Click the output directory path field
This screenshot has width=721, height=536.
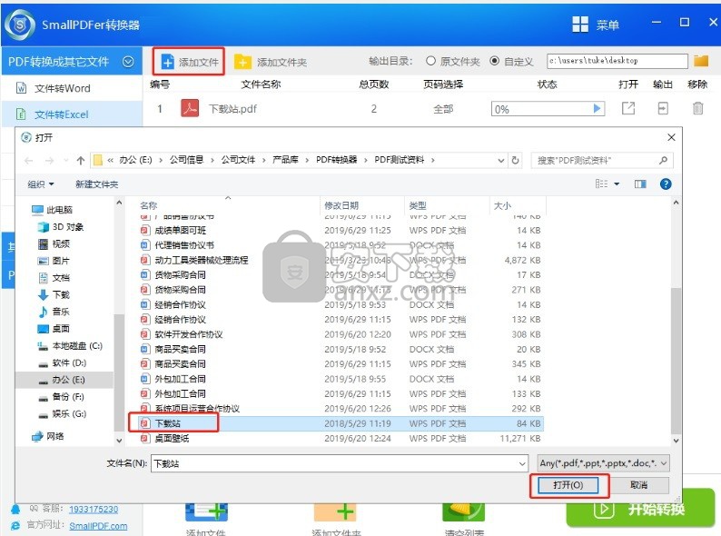click(x=617, y=61)
